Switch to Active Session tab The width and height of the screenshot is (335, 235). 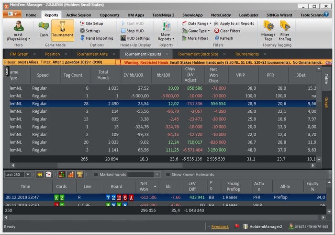(x=78, y=15)
